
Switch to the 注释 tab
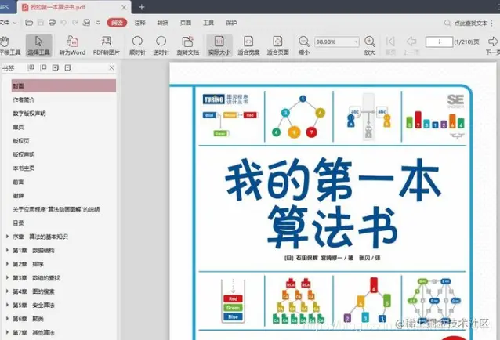[x=140, y=23]
